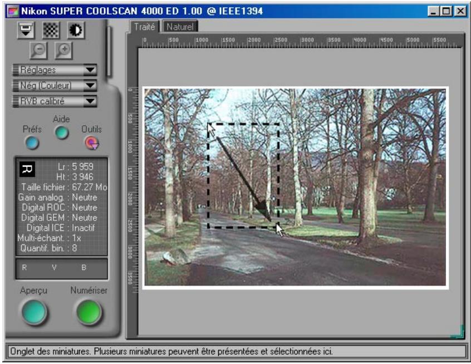Click the checkerboard autofocus icon
This screenshot has width=471, height=364.
(x=51, y=30)
